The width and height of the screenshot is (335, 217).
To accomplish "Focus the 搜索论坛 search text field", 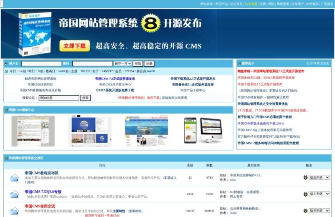I will tap(59, 98).
